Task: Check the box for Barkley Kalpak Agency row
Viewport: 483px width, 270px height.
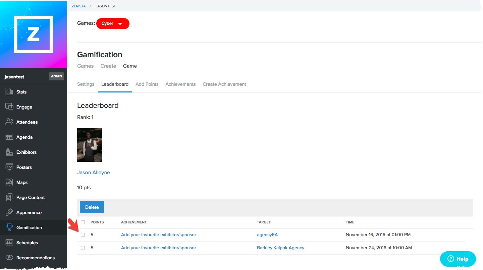Action: 83,248
